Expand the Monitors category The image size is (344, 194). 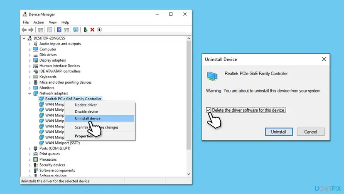pos(29,88)
